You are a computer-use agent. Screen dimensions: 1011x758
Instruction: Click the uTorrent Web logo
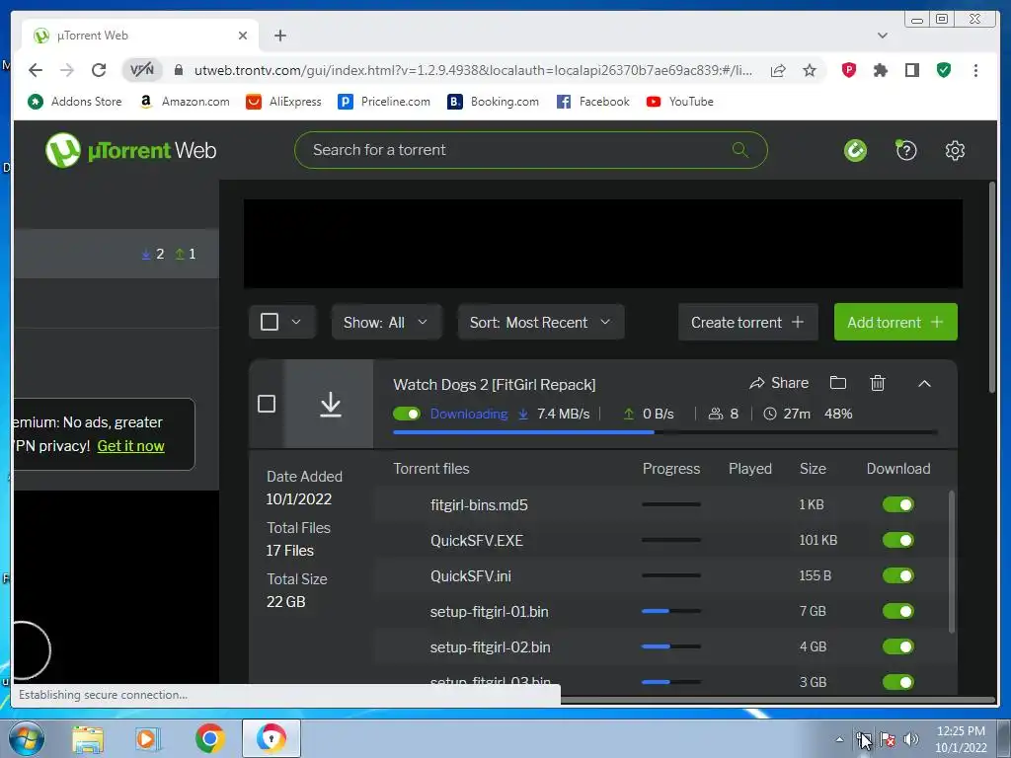pos(131,150)
